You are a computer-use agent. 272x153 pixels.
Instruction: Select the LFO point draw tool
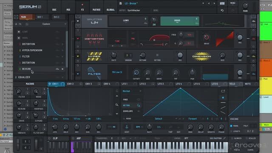223,97
